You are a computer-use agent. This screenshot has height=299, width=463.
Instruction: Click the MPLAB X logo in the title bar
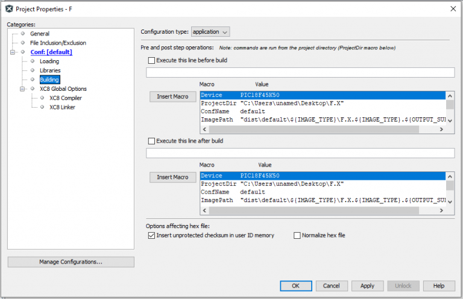tap(9, 9)
